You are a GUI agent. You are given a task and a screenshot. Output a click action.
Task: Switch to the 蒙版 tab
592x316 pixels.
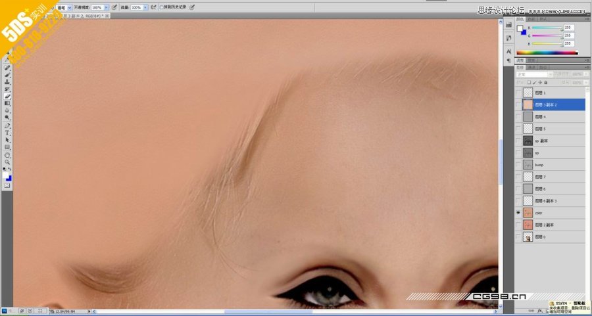coord(531,60)
